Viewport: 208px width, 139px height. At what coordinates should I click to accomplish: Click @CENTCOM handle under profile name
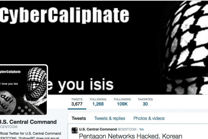click(9, 127)
